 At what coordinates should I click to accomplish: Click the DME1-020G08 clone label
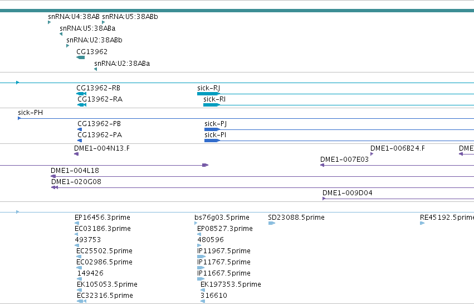tap(76, 182)
